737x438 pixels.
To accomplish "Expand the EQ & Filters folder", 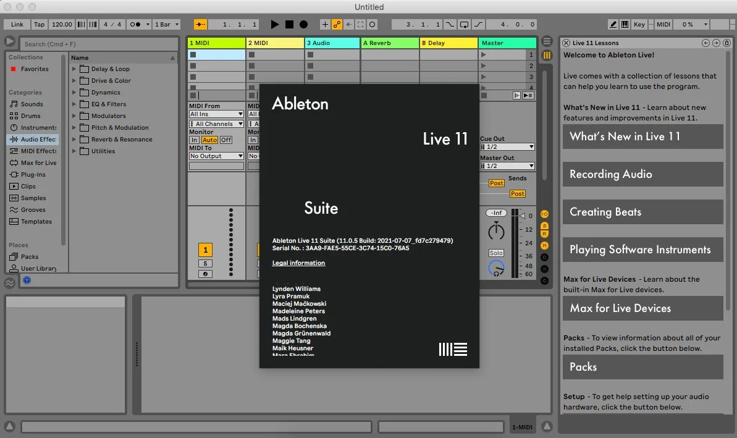I will (x=74, y=104).
